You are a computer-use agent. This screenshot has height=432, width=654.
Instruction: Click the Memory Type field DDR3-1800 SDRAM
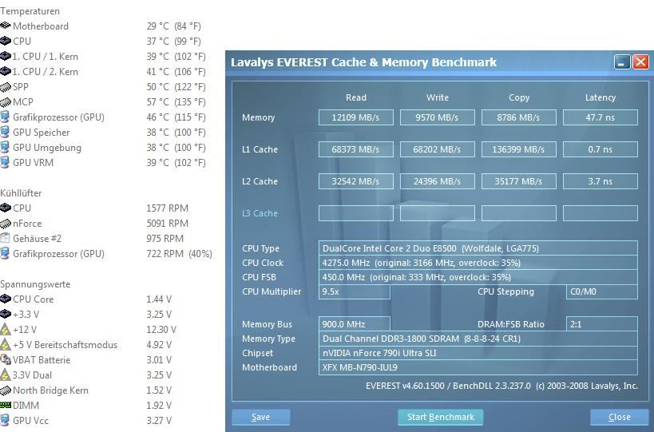(x=478, y=339)
